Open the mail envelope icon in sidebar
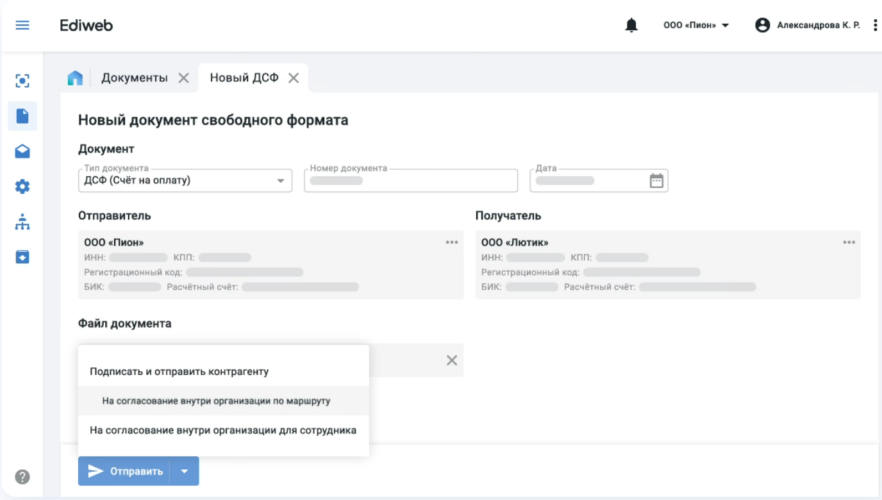Viewport: 882px width, 500px height. coord(23,151)
